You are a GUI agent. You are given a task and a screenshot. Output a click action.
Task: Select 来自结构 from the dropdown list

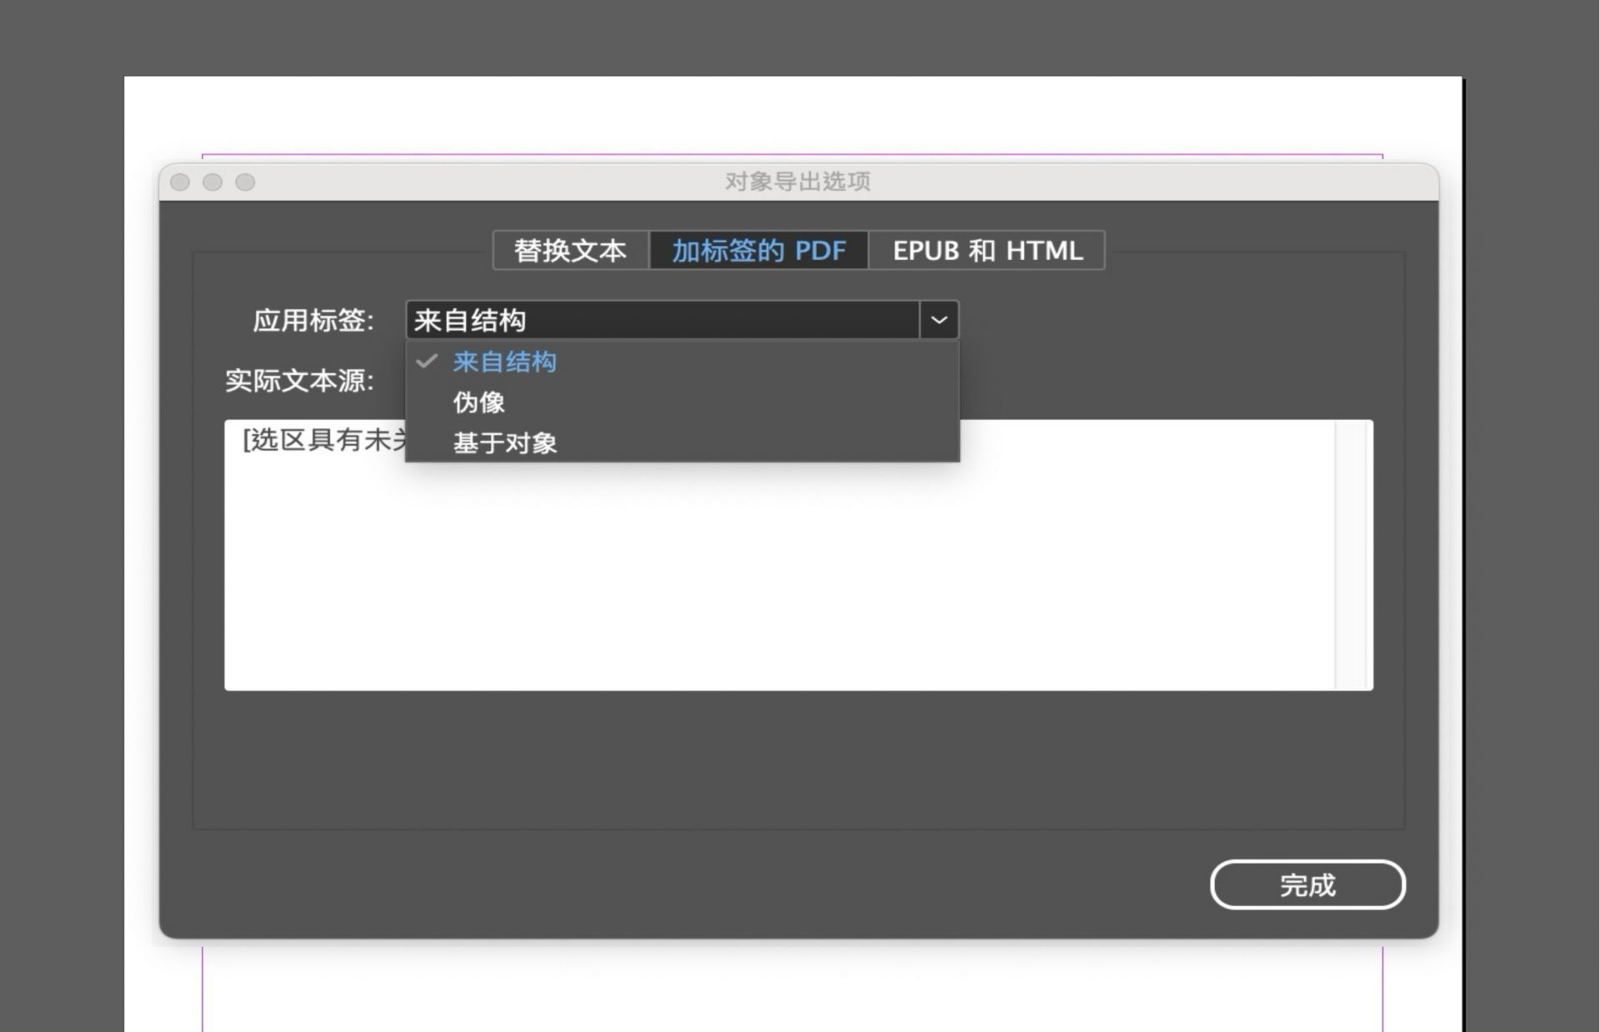click(505, 361)
